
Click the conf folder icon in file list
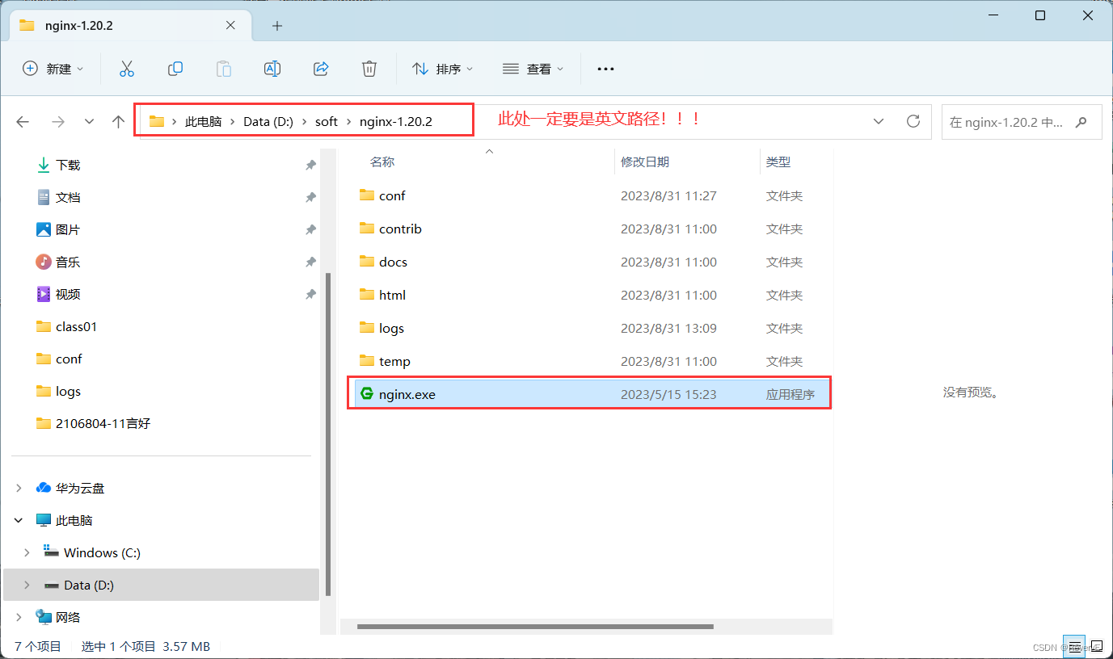[367, 195]
